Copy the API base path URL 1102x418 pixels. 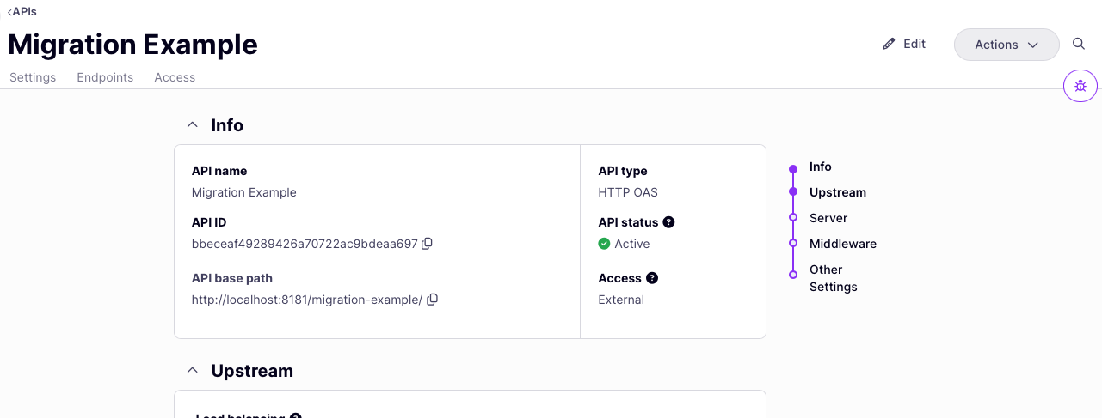pos(433,300)
